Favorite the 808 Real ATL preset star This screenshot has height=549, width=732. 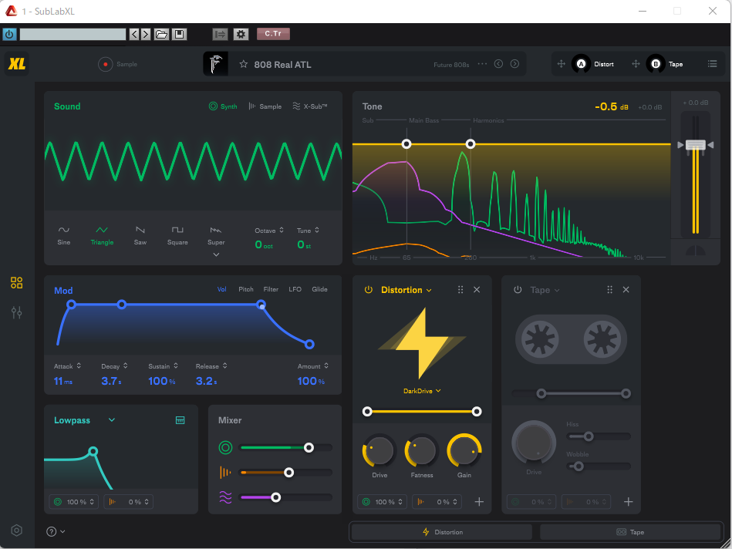tap(243, 65)
